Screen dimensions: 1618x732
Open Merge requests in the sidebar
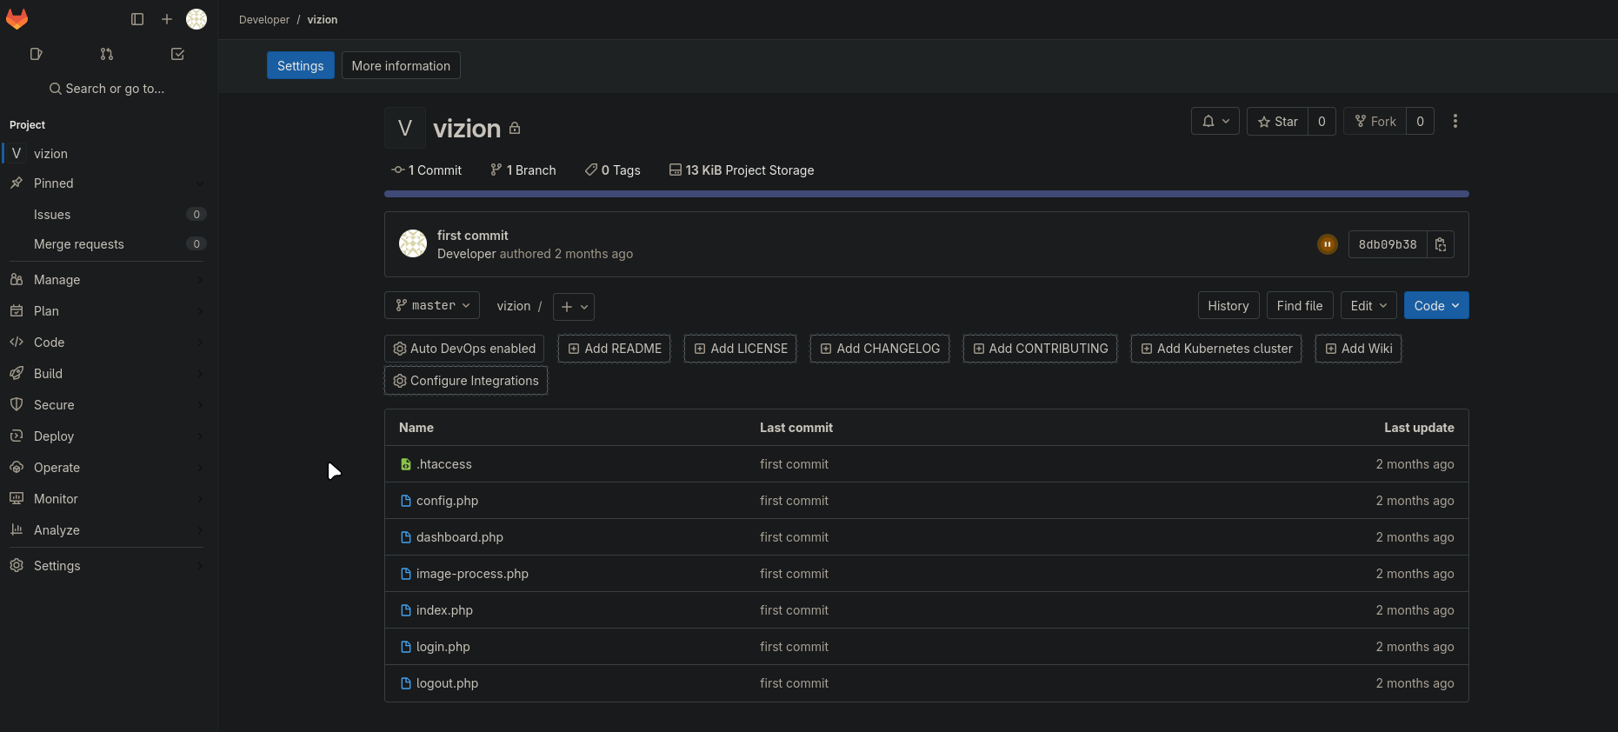tap(79, 244)
